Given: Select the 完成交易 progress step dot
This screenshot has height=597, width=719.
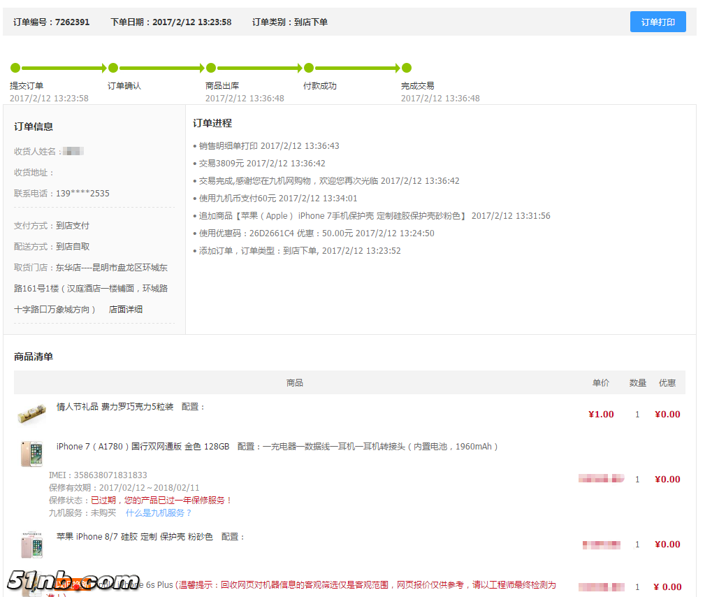Looking at the screenshot, I should coord(407,68).
